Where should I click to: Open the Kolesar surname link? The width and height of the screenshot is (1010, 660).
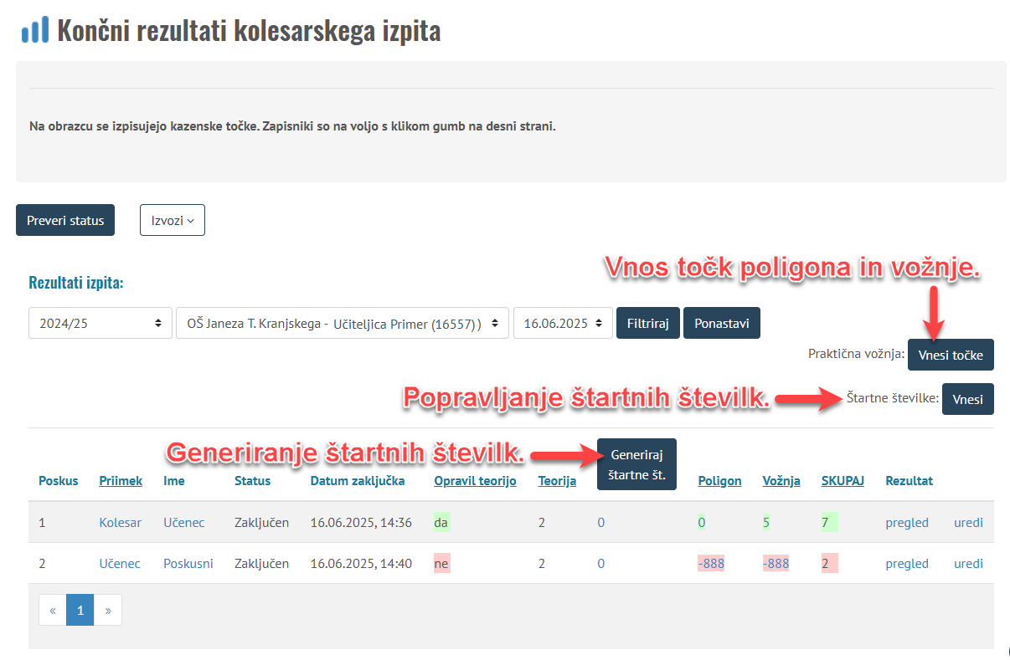coord(121,523)
